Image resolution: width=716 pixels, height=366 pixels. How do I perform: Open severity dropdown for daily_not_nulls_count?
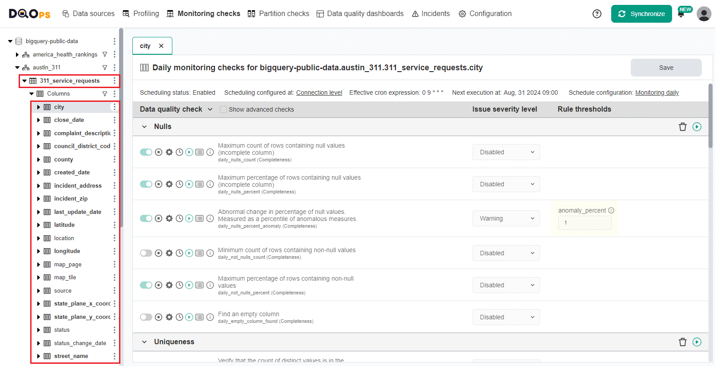click(x=506, y=253)
